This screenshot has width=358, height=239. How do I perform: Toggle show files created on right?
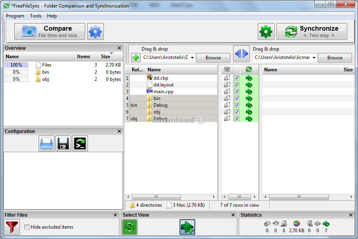pos(187,227)
